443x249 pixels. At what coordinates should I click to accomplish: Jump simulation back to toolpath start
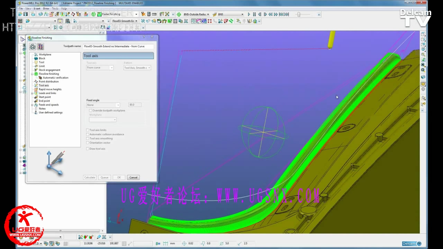pos(281,14)
